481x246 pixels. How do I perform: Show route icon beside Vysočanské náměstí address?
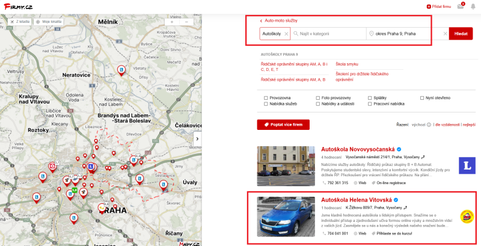[x=423, y=157]
